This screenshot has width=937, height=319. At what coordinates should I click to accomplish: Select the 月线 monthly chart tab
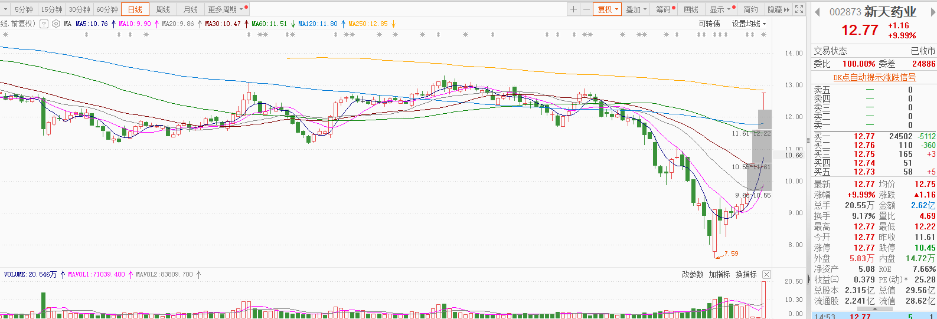191,9
